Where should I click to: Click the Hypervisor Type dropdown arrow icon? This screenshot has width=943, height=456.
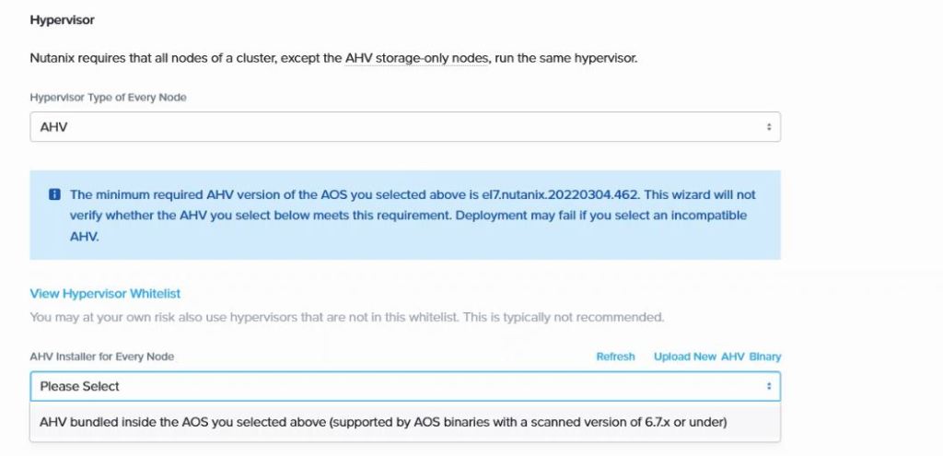(x=769, y=127)
